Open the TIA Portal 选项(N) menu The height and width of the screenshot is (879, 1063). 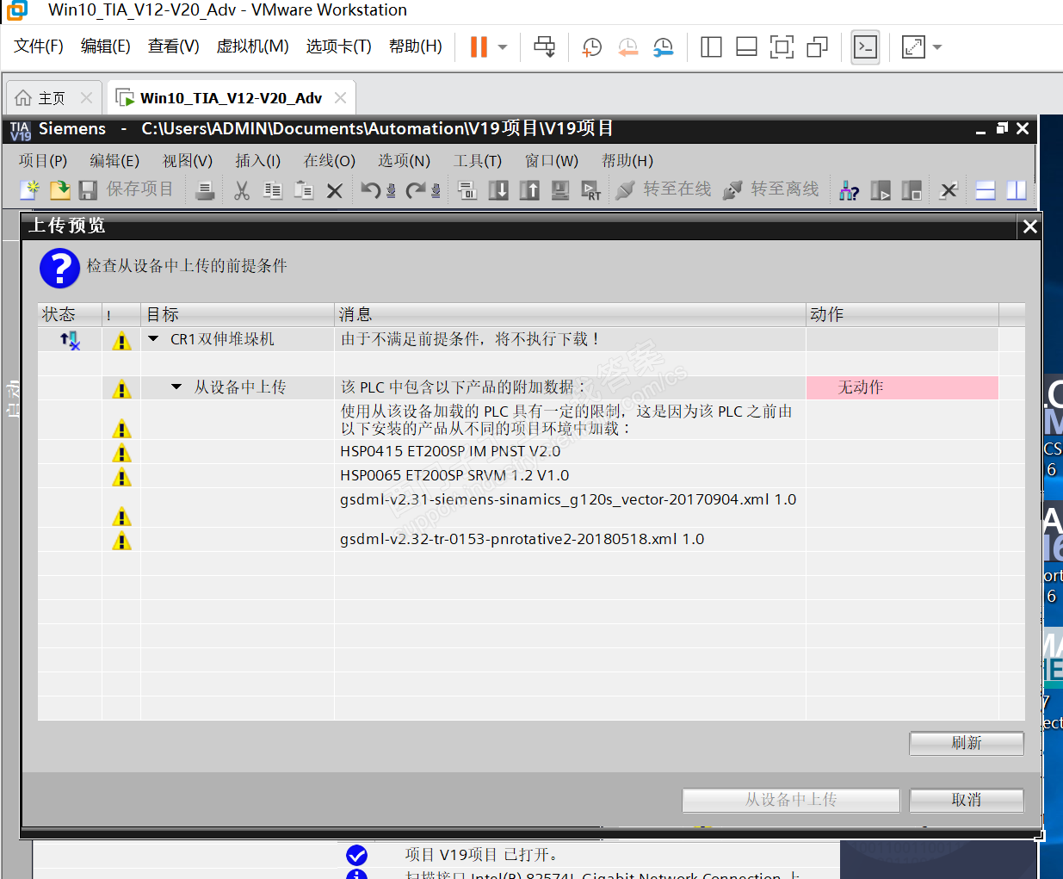(404, 161)
